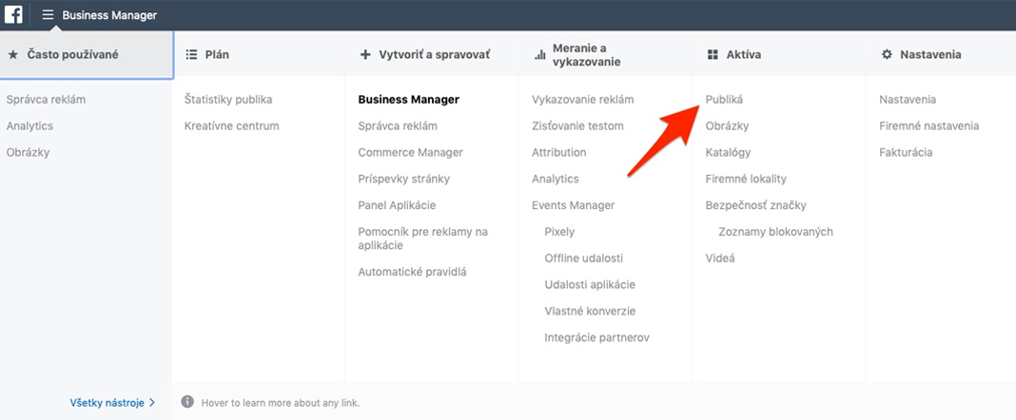Expand Všetky nástroje with the chevron

coord(152,403)
